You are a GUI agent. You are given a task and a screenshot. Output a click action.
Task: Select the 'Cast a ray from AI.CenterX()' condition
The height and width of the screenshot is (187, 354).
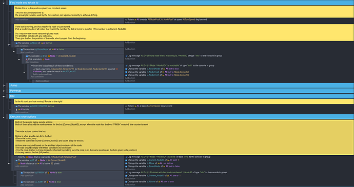pyautogui.click(x=75, y=70)
